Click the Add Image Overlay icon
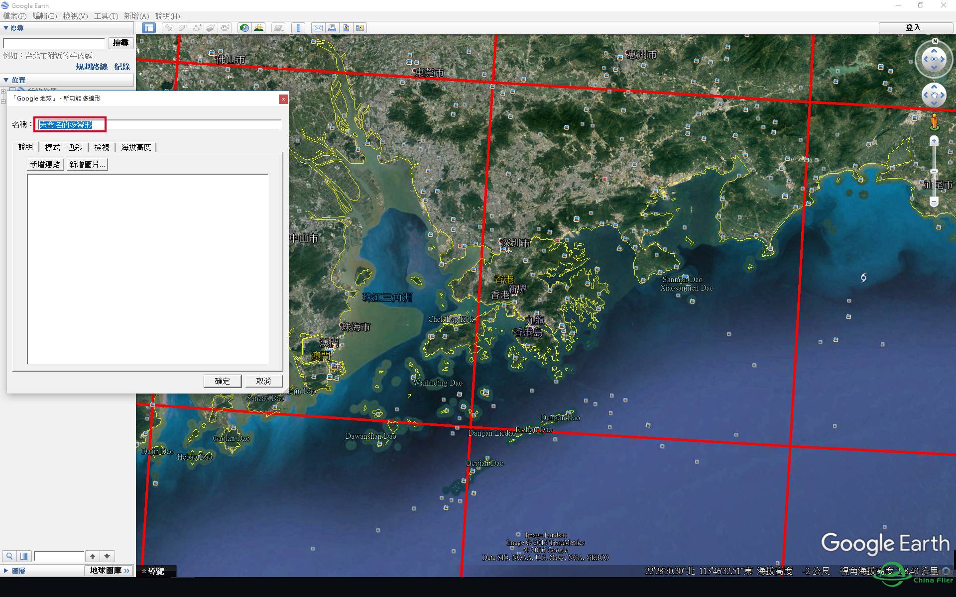 point(211,28)
